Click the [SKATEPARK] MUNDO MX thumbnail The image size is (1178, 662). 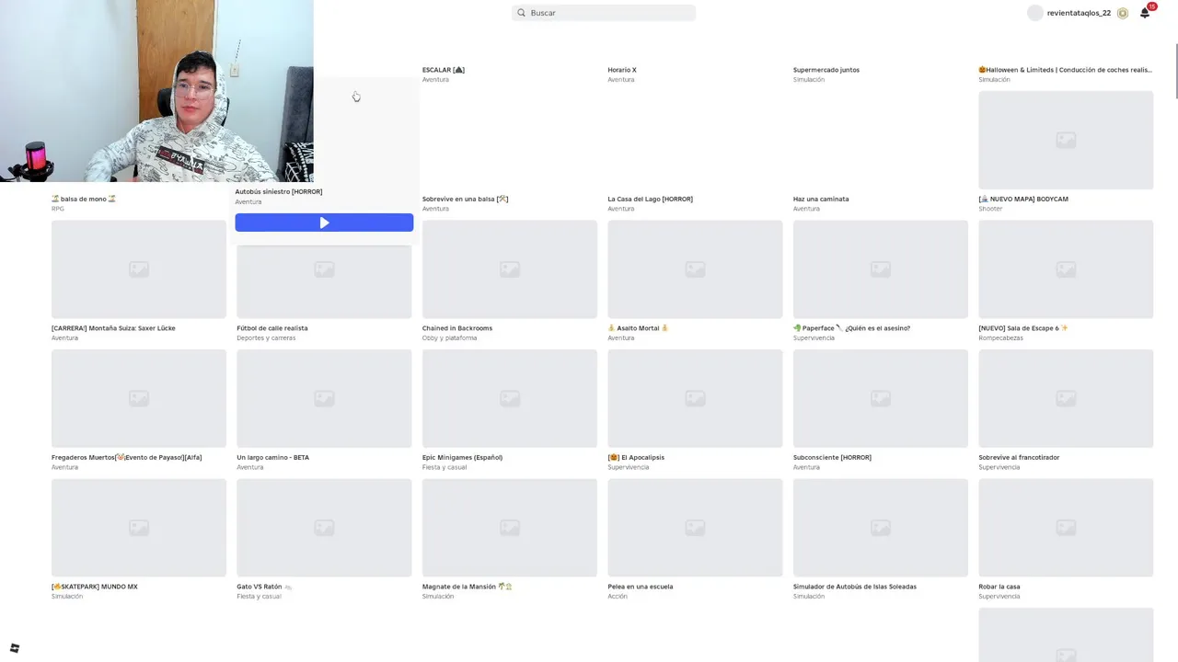(x=139, y=528)
